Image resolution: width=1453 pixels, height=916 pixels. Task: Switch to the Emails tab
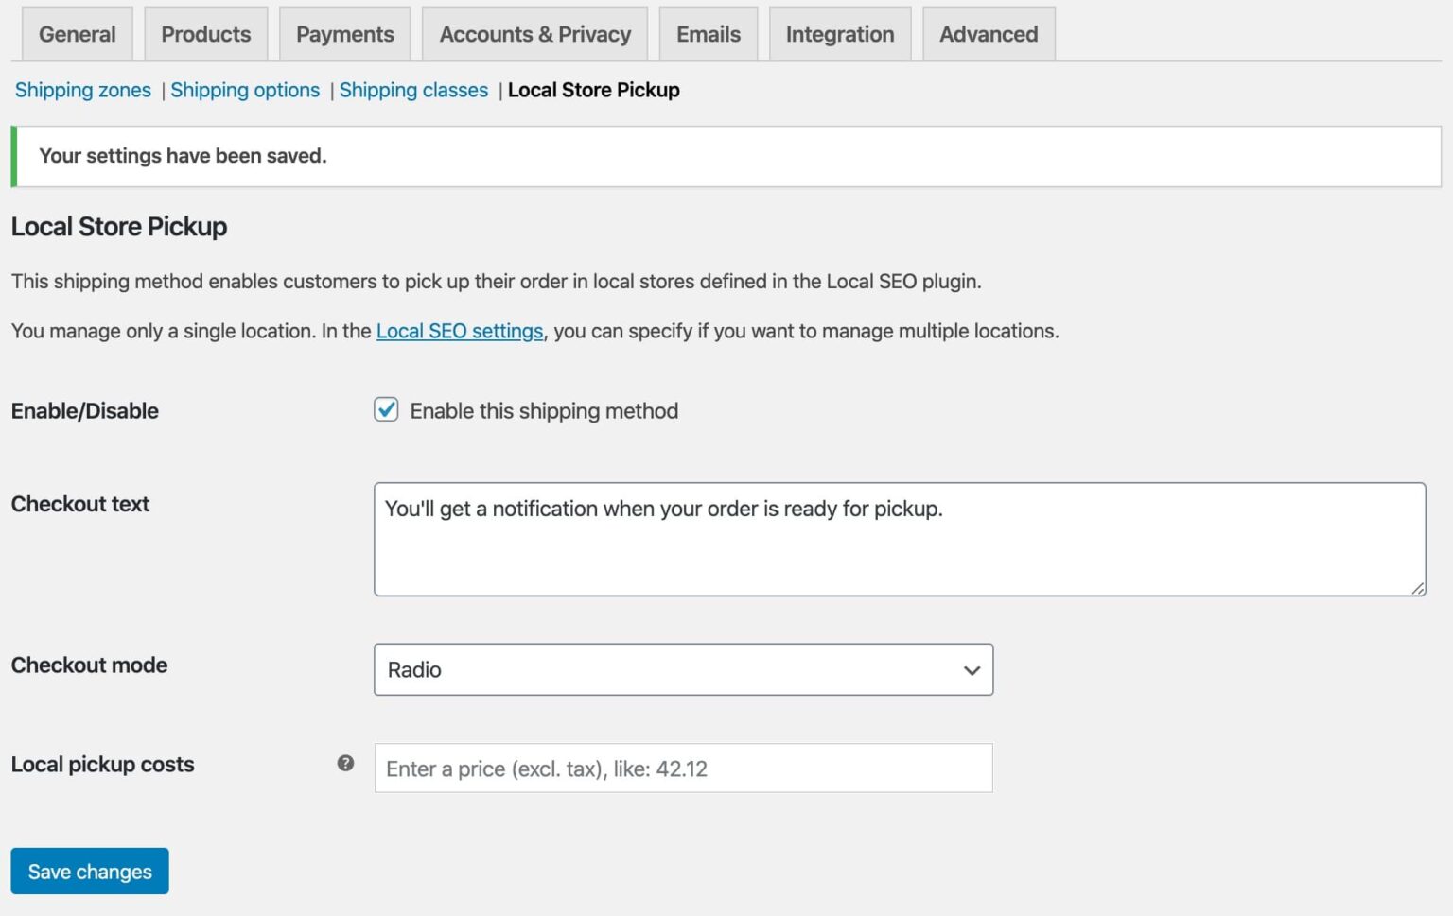708,33
